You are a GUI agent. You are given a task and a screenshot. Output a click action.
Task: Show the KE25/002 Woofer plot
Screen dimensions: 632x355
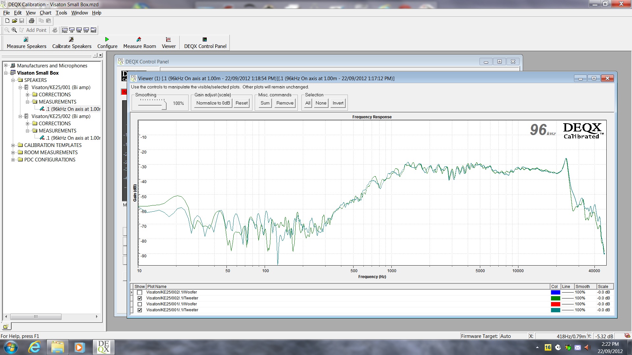pos(140,292)
